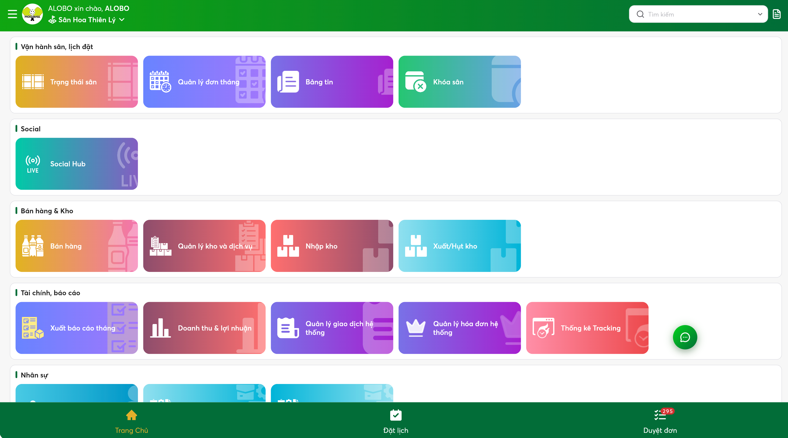Open the Bảng tin card

click(332, 82)
